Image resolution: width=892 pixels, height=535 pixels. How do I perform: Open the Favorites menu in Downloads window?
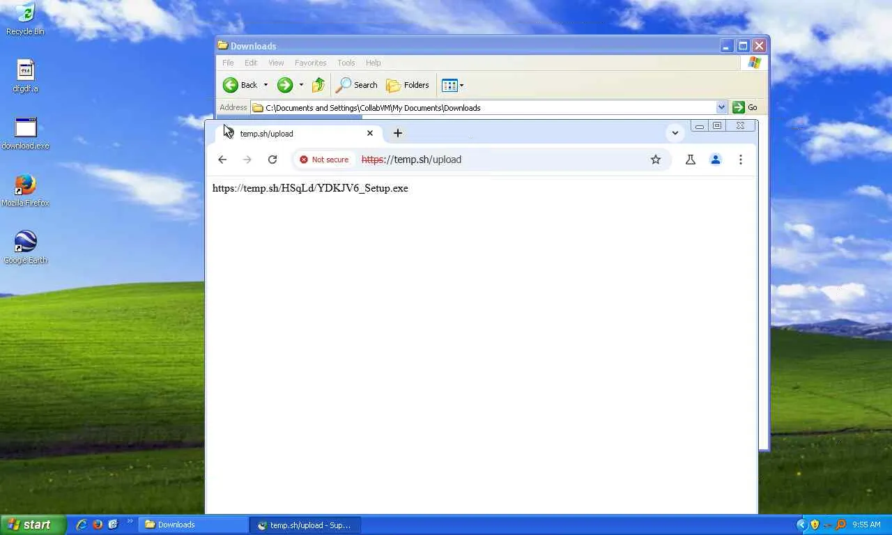point(310,63)
